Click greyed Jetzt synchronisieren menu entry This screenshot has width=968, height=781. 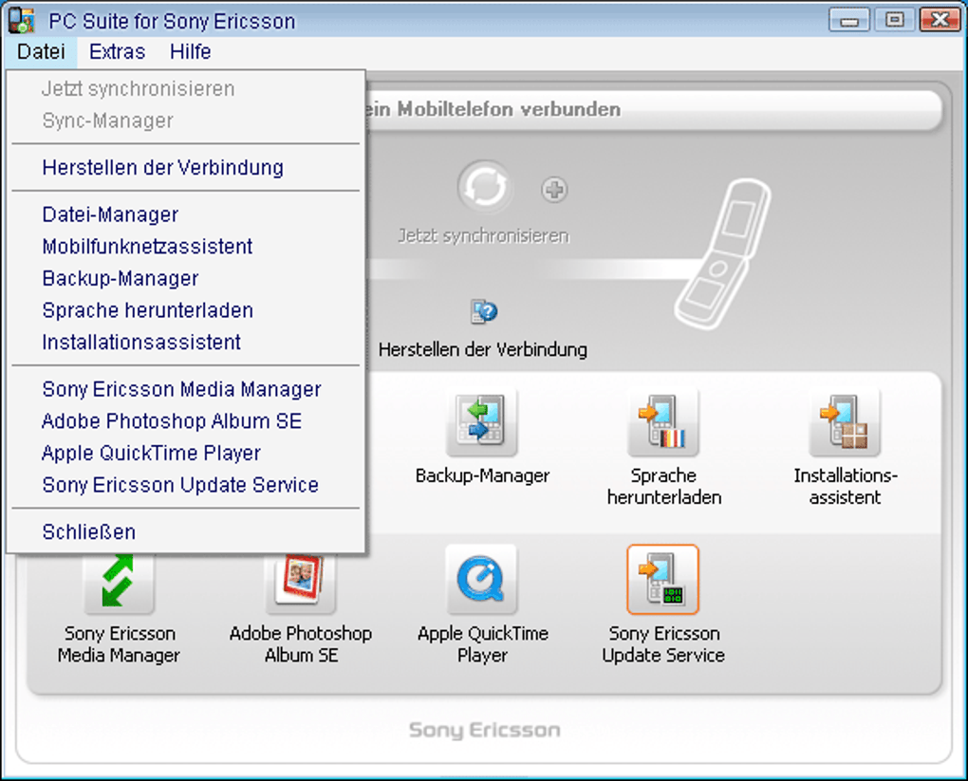click(x=185, y=89)
